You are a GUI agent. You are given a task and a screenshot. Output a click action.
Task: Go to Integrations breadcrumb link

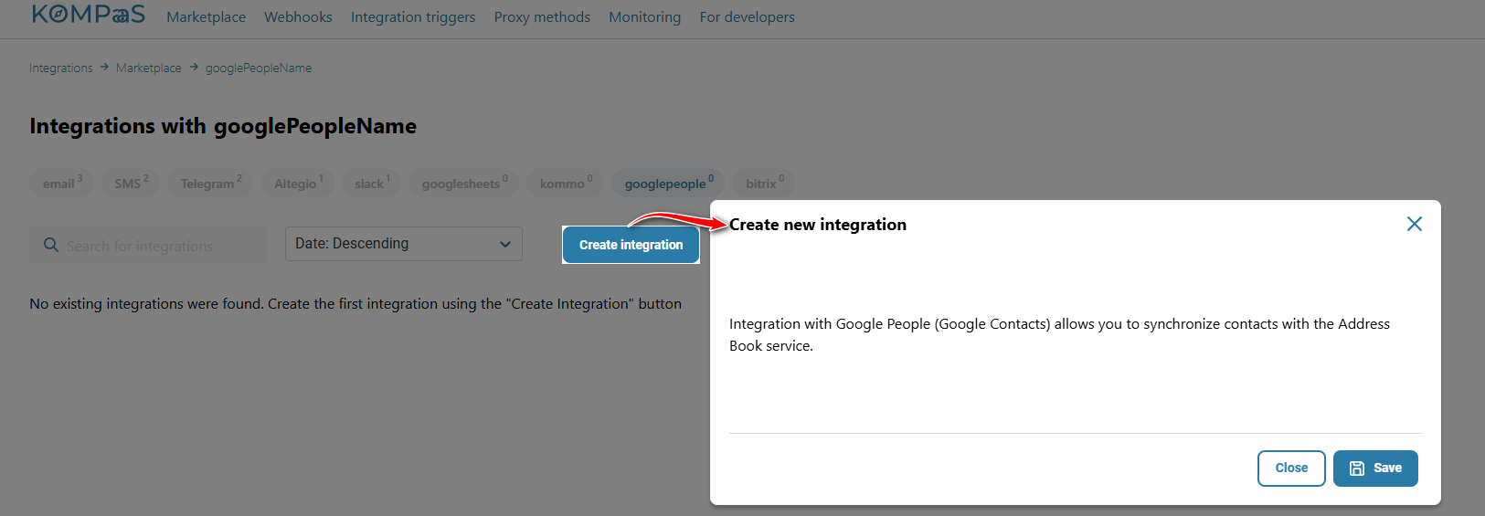click(60, 68)
